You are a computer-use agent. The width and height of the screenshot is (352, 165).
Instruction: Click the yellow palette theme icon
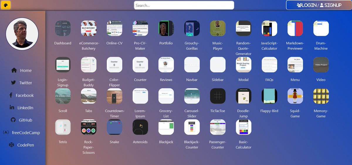[6, 5]
